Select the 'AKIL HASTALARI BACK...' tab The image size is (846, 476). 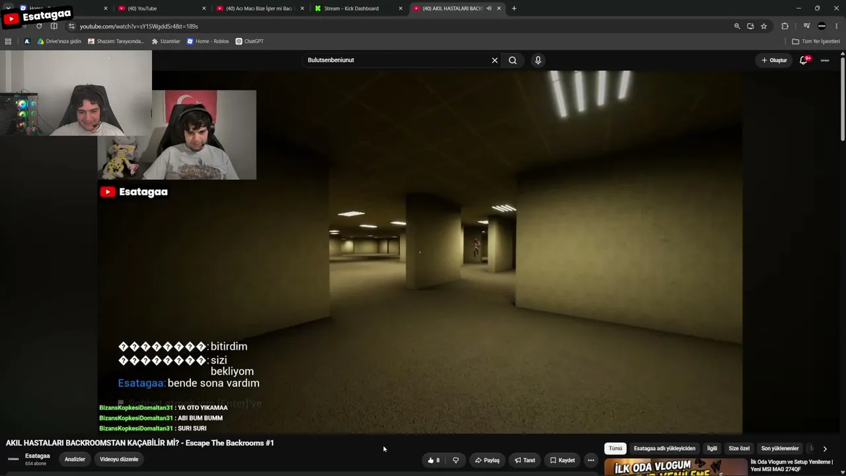click(457, 9)
